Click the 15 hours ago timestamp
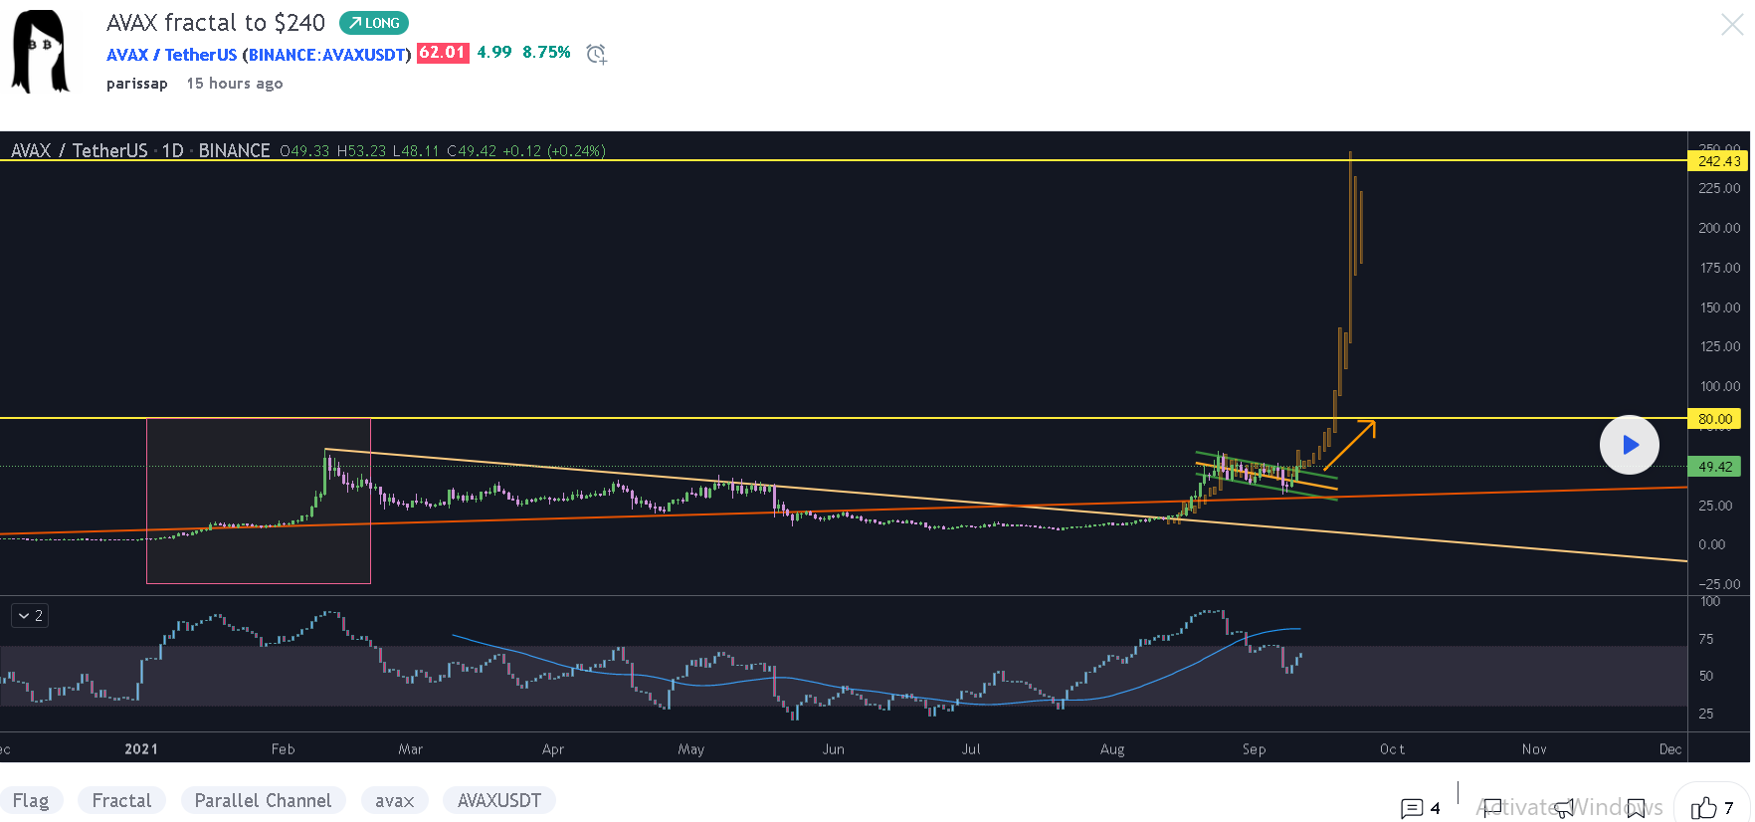 click(235, 84)
